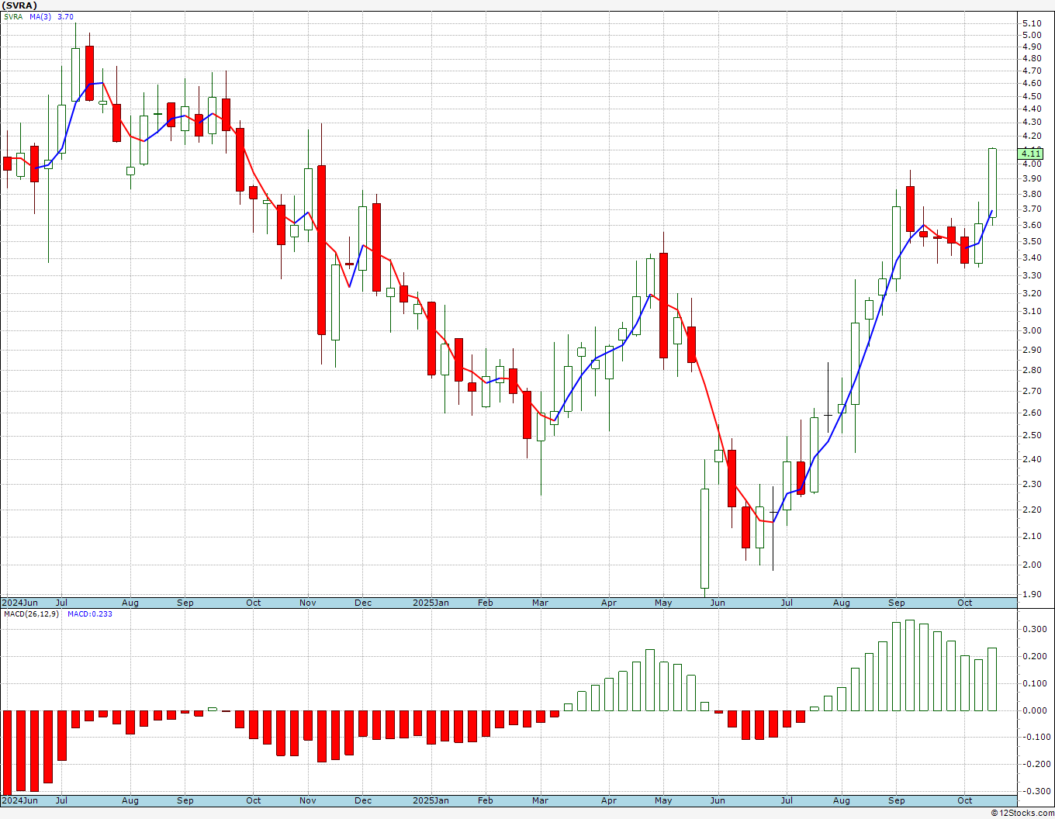Click Feb on the price chart date axis
The image size is (1055, 819).
coord(486,603)
